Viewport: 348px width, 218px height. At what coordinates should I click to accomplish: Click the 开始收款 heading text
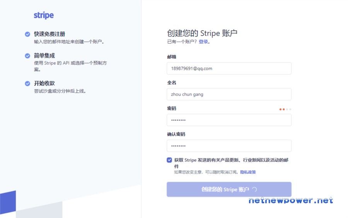(44, 83)
